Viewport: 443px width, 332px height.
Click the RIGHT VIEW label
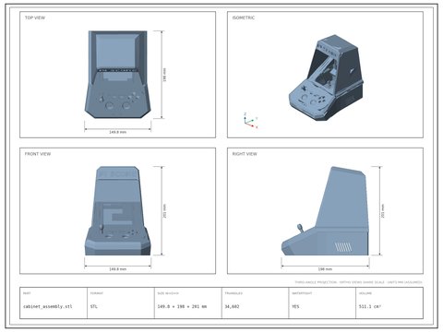[x=245, y=154]
